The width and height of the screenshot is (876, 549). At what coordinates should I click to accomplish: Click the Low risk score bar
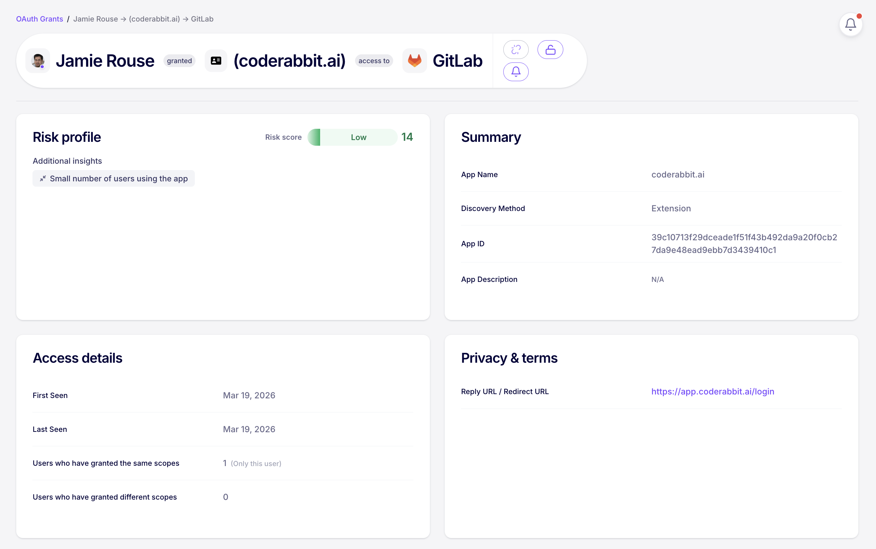pos(352,137)
